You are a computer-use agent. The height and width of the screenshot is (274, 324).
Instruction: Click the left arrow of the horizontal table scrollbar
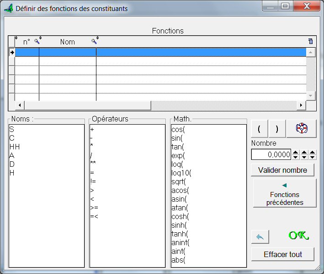pyautogui.click(x=20, y=105)
